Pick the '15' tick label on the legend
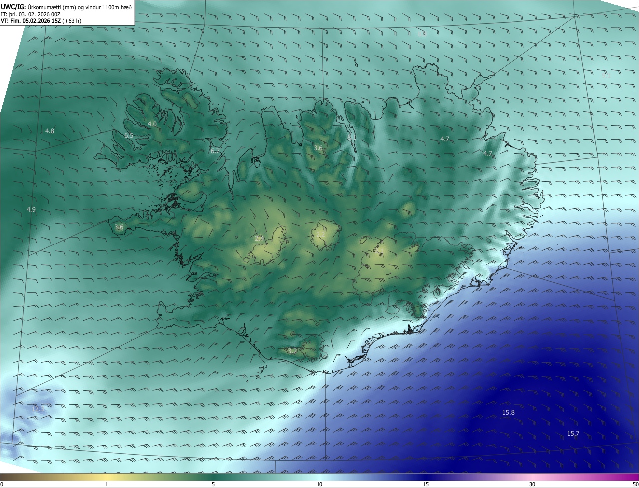Image resolution: width=639 pixels, height=488 pixels. [426, 485]
